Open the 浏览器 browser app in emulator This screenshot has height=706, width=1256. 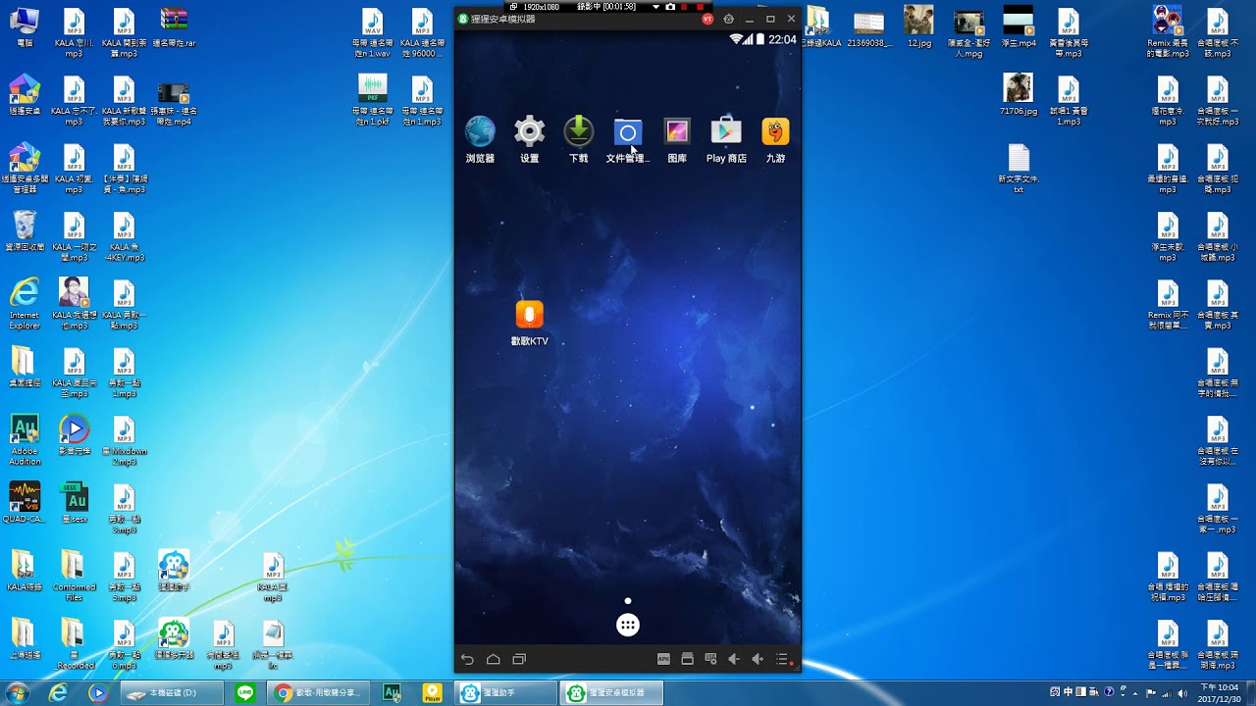coord(480,138)
